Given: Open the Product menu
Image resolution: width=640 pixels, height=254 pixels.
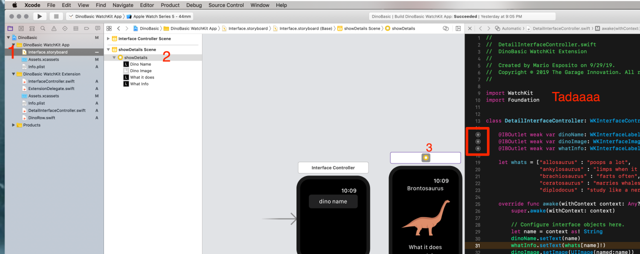Looking at the screenshot, I should [170, 5].
